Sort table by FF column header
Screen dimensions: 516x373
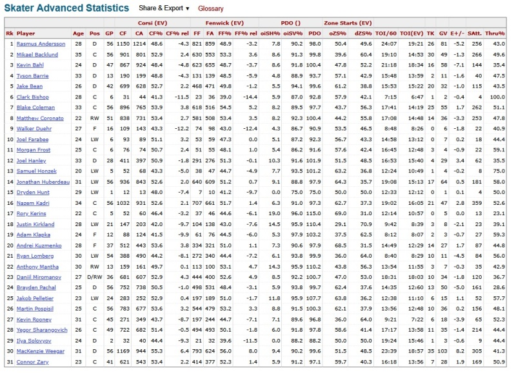click(197, 33)
